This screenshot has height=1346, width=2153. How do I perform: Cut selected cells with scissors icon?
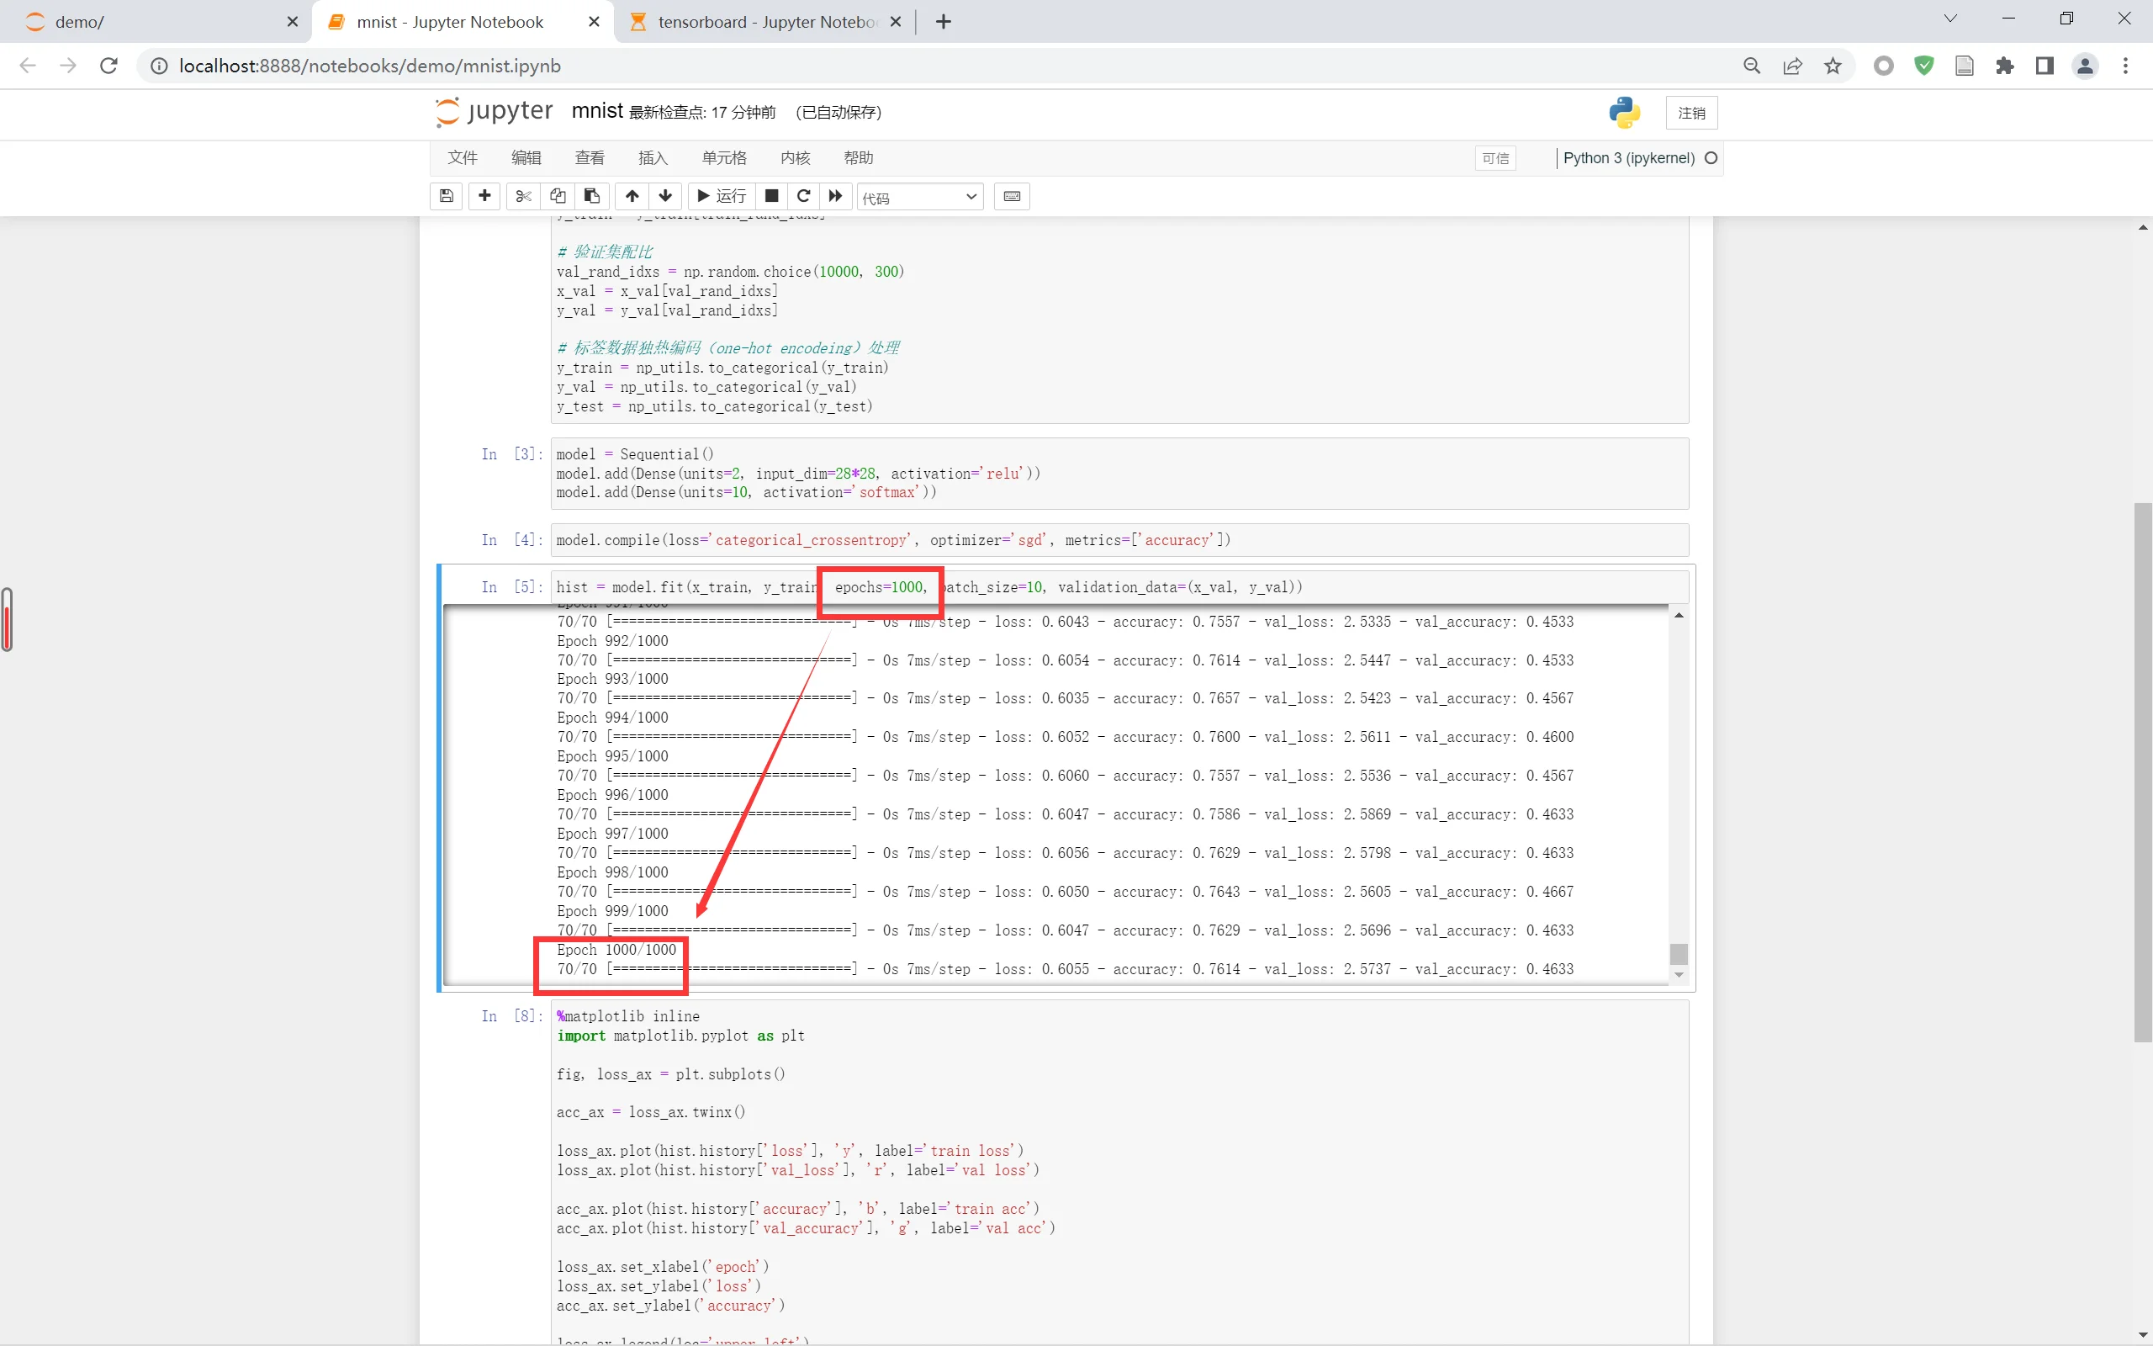[x=523, y=196]
